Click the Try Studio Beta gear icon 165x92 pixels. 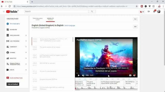tap(8, 24)
